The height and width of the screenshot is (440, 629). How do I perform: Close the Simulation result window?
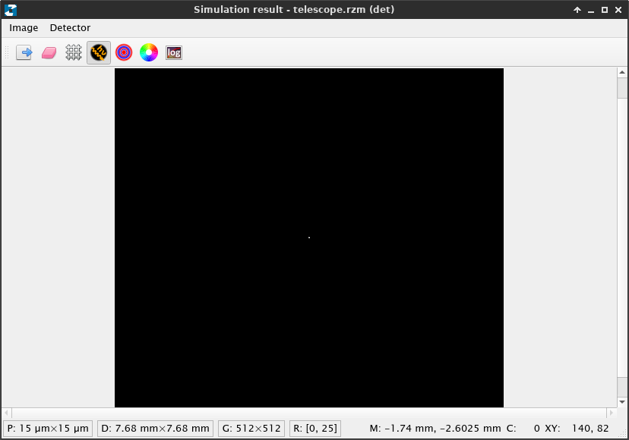[618, 10]
